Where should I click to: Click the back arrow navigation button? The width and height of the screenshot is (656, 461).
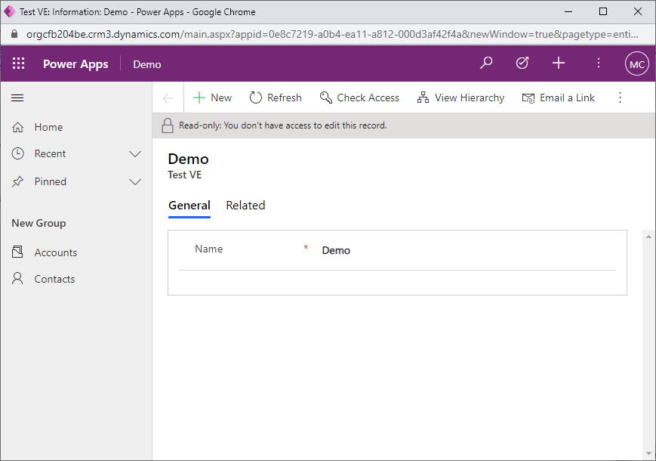point(168,97)
